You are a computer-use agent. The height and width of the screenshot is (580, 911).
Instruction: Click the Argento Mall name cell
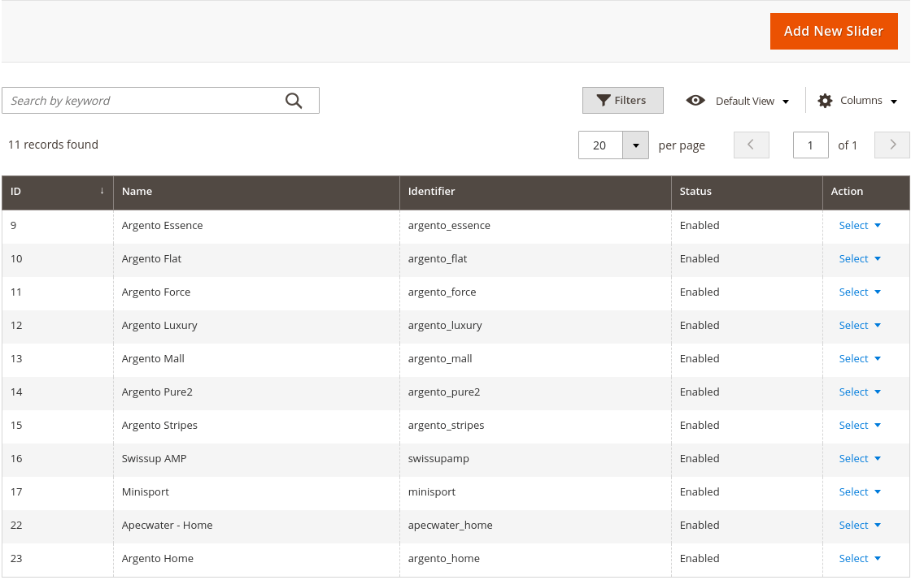tap(257, 359)
